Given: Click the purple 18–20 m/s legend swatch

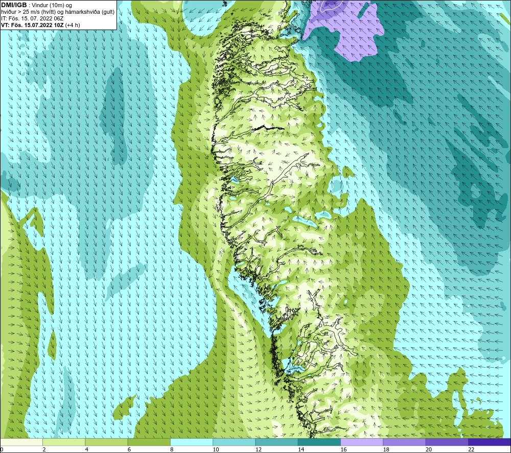Looking at the screenshot, I should tap(404, 442).
